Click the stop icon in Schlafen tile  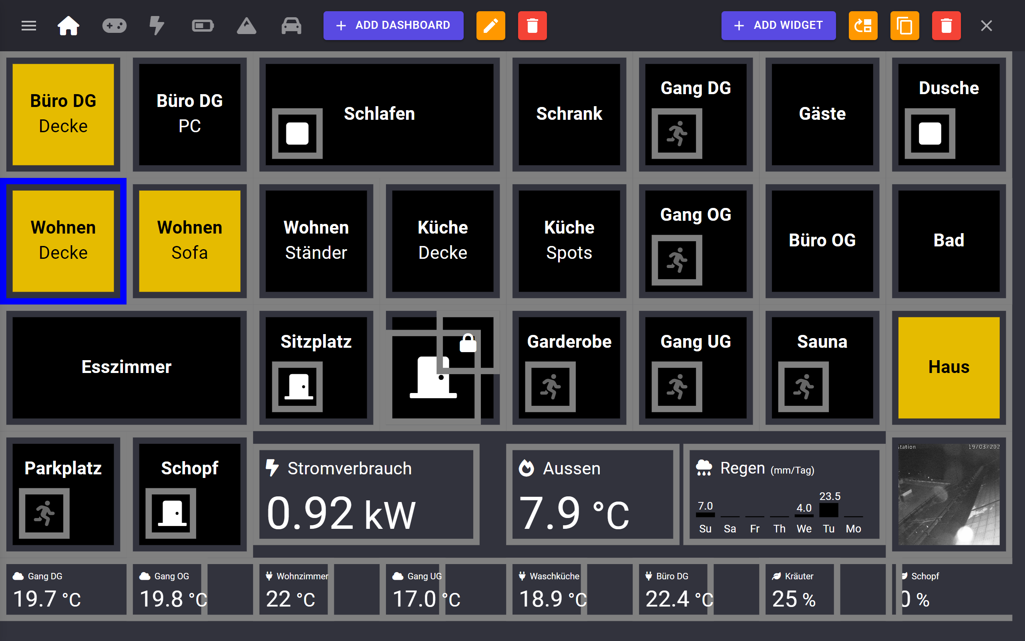297,133
